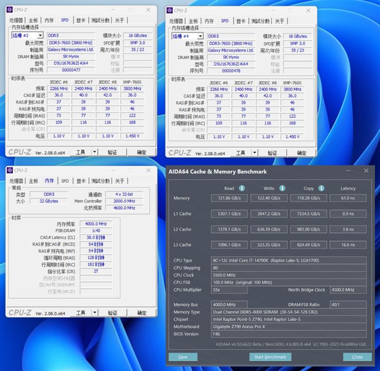
Task: Click the CPU-Z app icon in the memory window
Action: [10, 170]
